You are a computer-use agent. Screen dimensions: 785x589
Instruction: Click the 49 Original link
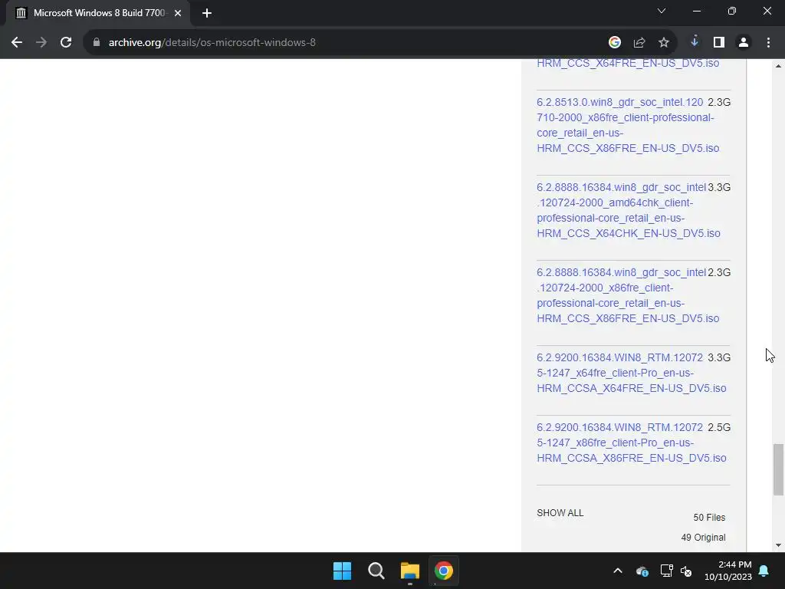[x=703, y=538]
